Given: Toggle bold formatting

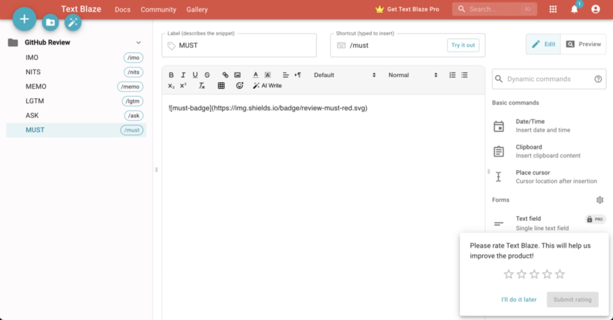Looking at the screenshot, I should coord(171,75).
